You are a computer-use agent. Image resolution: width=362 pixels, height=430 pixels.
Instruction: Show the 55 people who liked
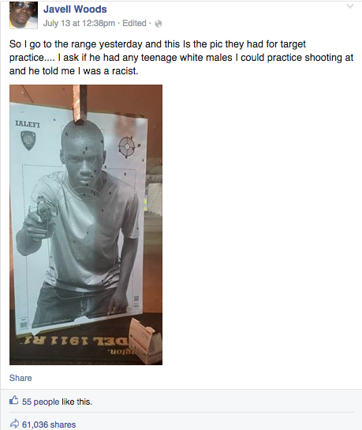[x=40, y=402]
